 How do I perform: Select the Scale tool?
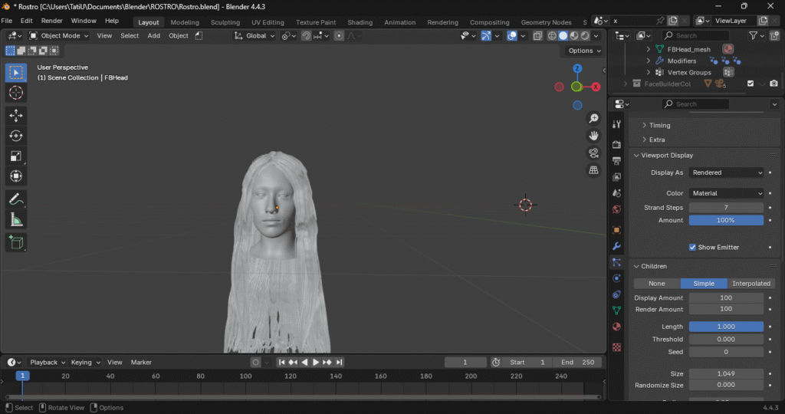pyautogui.click(x=15, y=156)
